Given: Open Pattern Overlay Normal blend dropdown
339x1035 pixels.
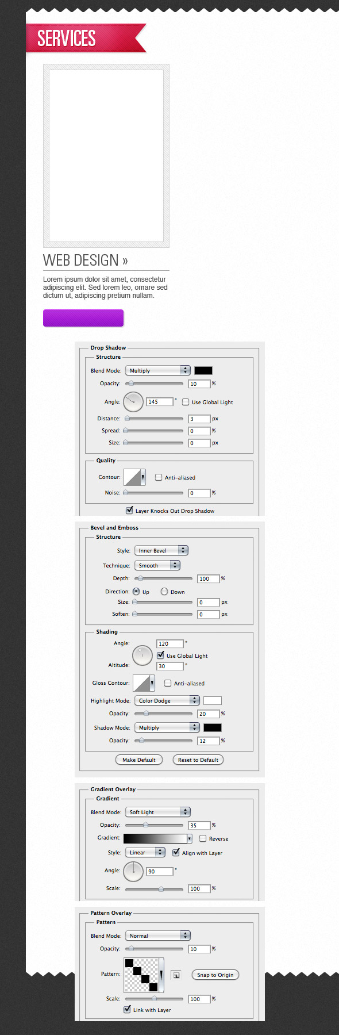Looking at the screenshot, I should pos(157,936).
